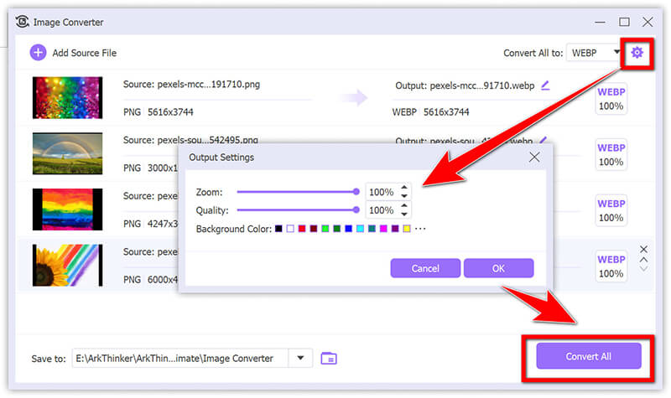Screen dimensions: 671x398
Task: Remove the sunflower file with its X icon
Action: [x=643, y=249]
